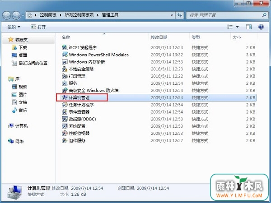Viewport: 271px width, 203px height.
Task: Open 最近访问的位置 in sidebar
Action: (x=29, y=63)
